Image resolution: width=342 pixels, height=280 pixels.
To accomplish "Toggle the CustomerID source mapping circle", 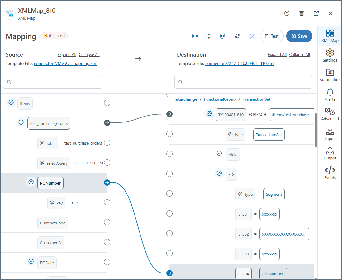I will (107, 242).
